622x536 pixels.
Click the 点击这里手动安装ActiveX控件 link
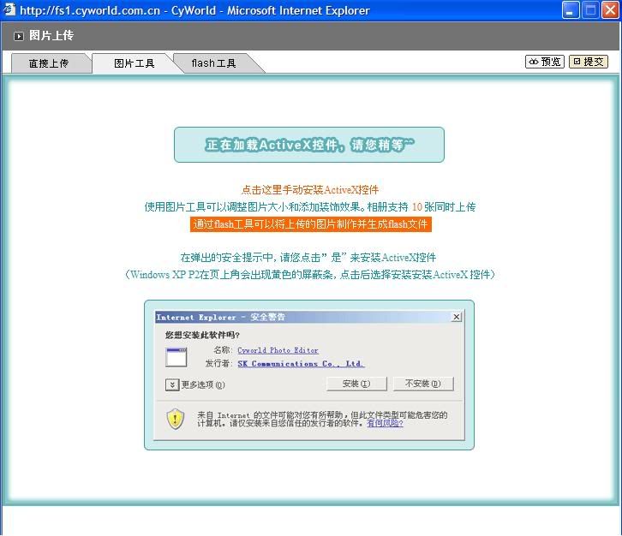(310, 190)
